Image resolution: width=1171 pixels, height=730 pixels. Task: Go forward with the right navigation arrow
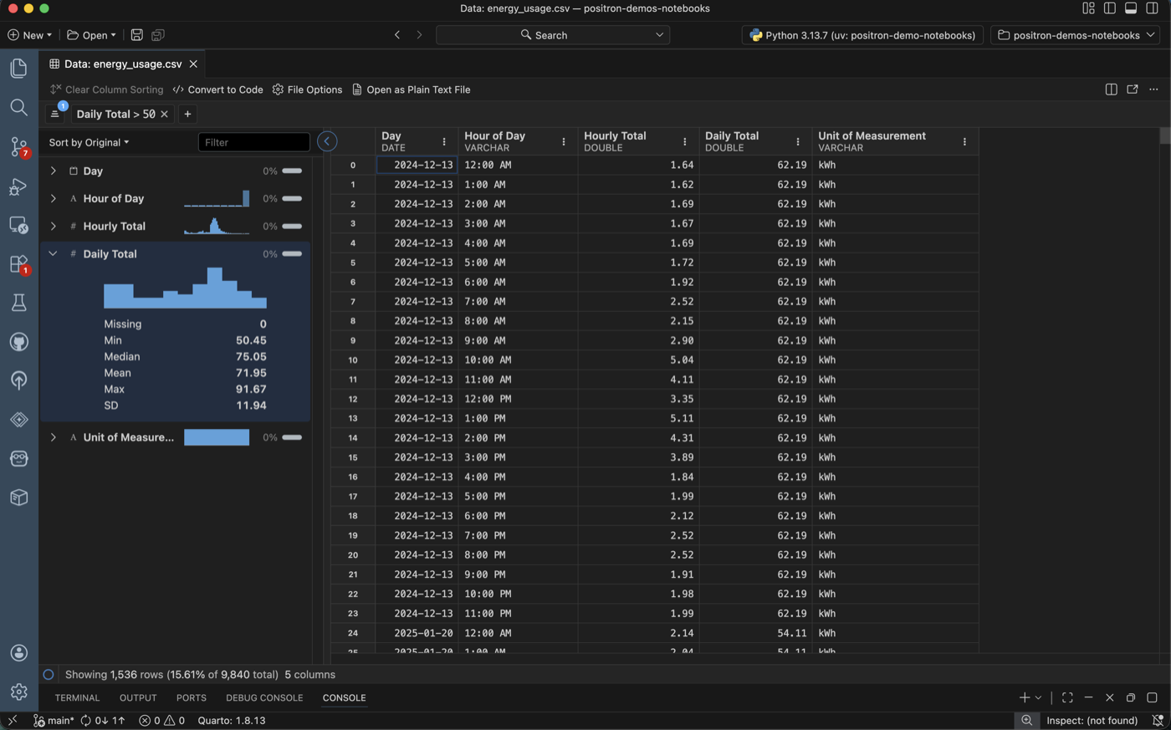point(419,35)
